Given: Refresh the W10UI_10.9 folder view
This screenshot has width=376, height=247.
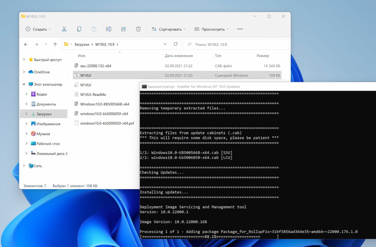Looking at the screenshot, I should 176,44.
